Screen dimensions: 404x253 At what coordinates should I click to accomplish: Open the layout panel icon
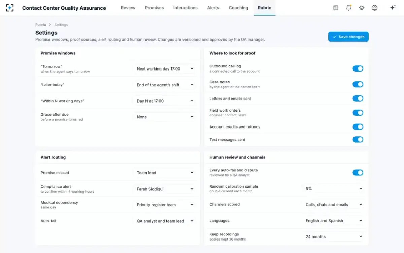pyautogui.click(x=336, y=8)
